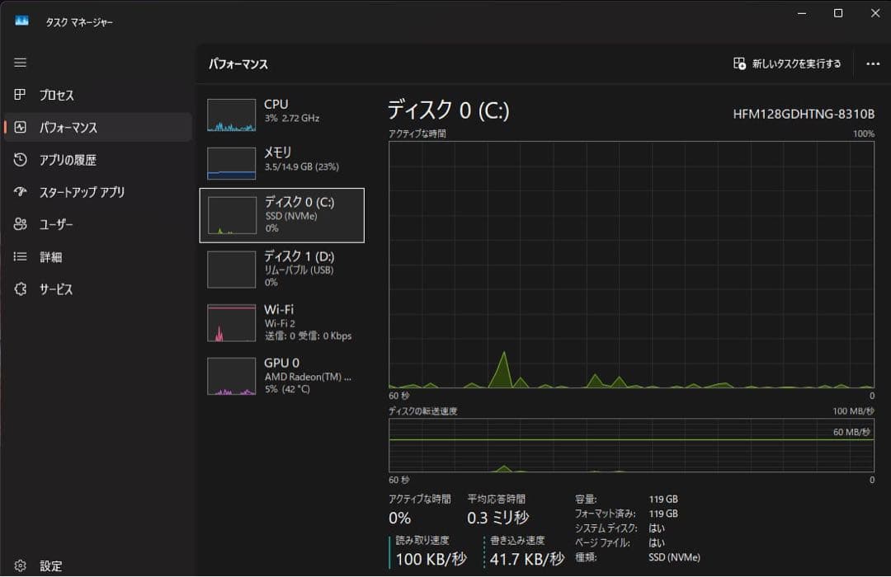891x577 pixels.
Task: Click the 0.3 ミリ秒 response time value
Action: pos(497,518)
